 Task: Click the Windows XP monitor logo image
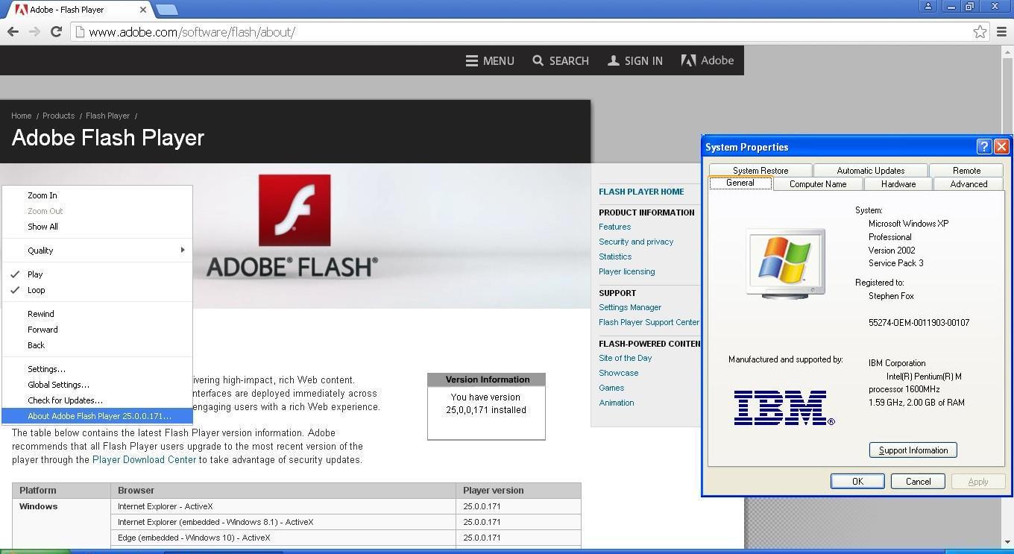pyautogui.click(x=786, y=263)
